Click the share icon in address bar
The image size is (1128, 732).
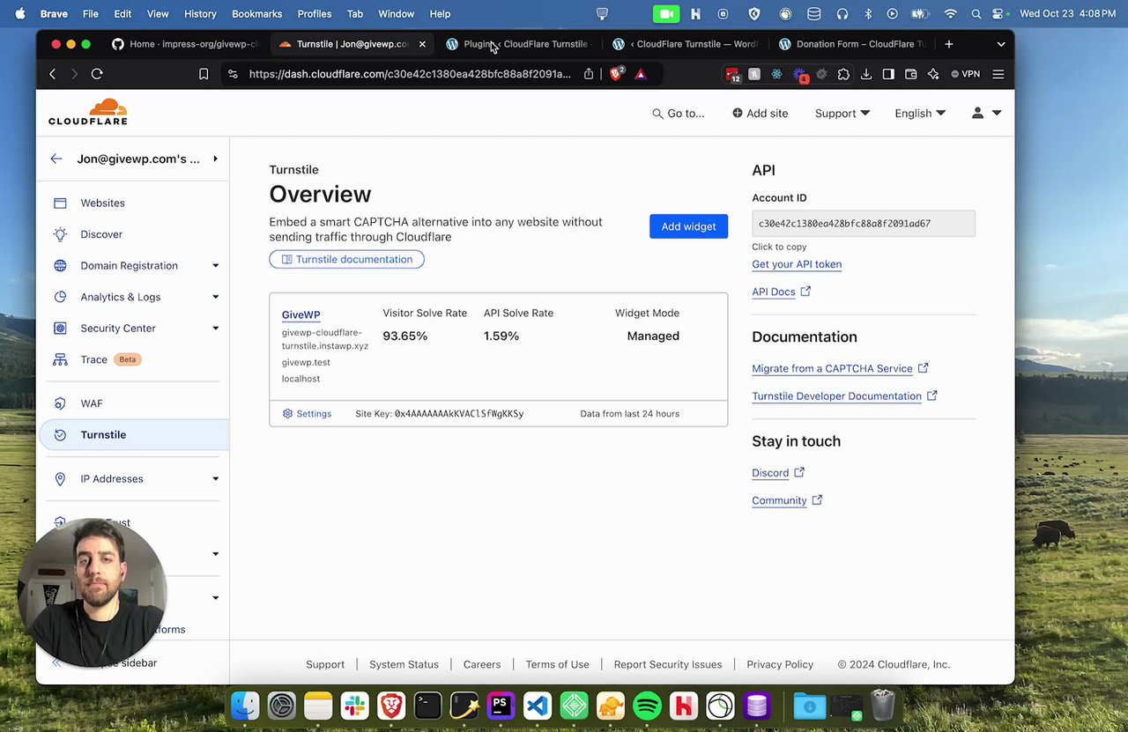click(589, 74)
